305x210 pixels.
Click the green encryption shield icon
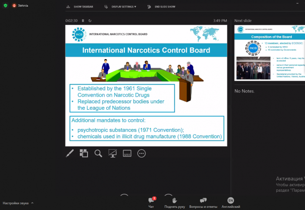[5, 5]
